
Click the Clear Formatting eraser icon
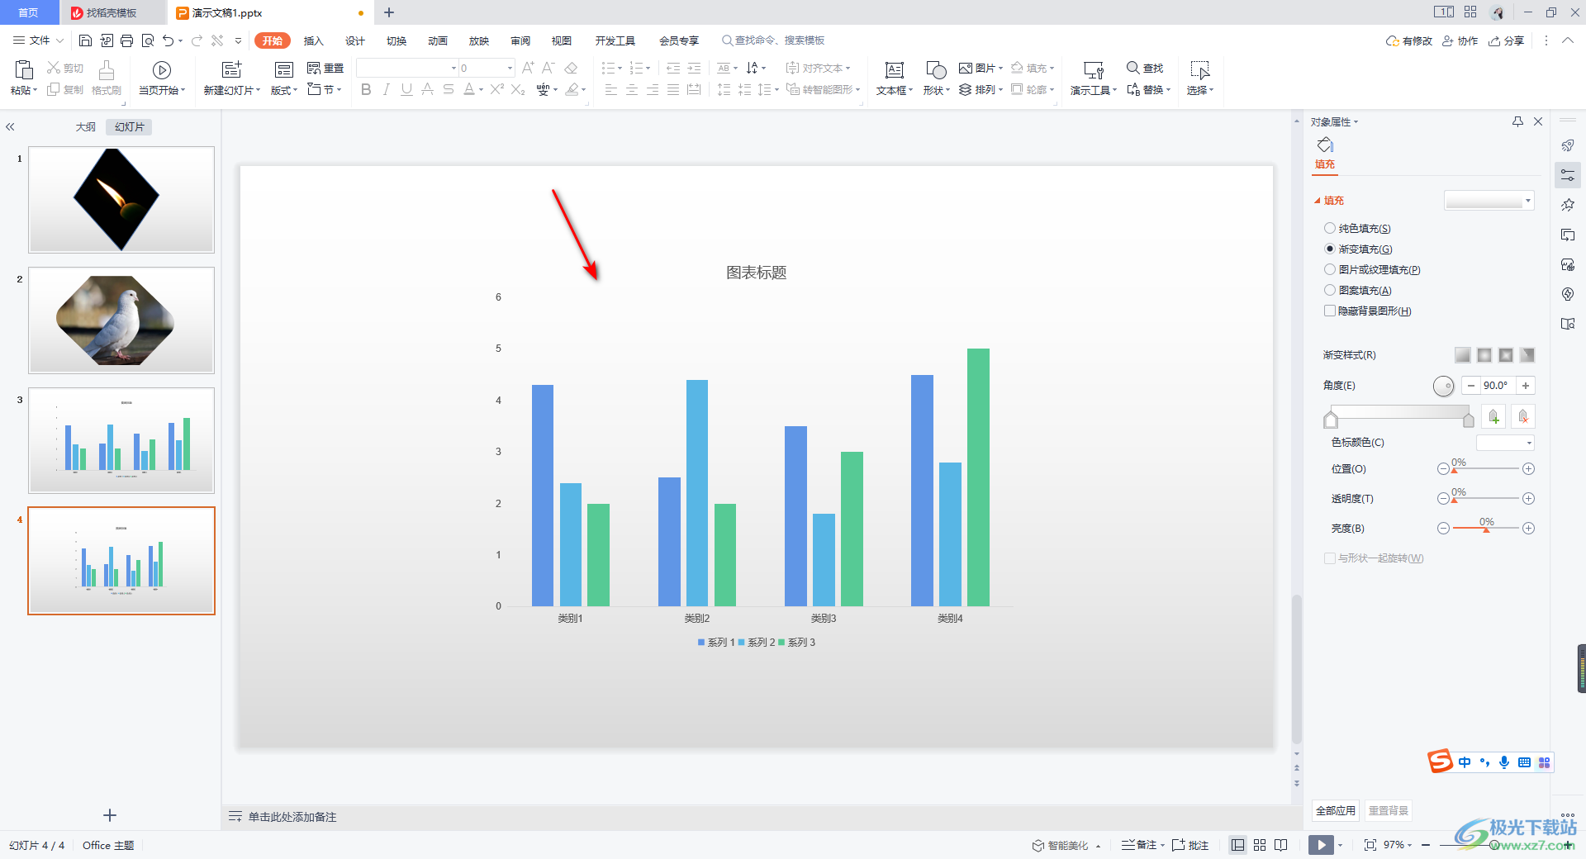click(x=571, y=68)
